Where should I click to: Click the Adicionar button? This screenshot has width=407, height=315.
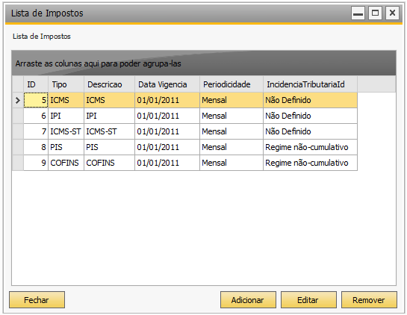click(248, 299)
